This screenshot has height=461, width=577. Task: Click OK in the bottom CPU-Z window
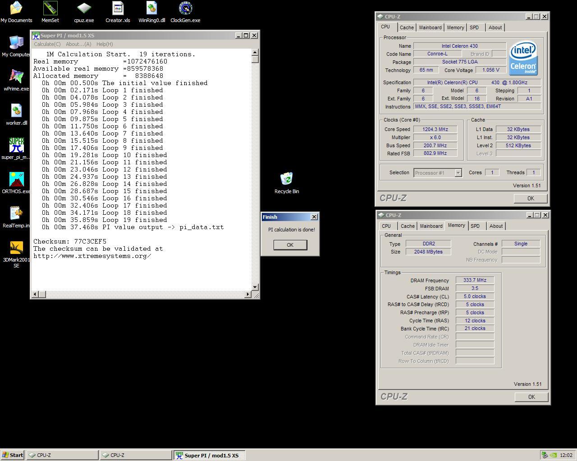(x=531, y=397)
